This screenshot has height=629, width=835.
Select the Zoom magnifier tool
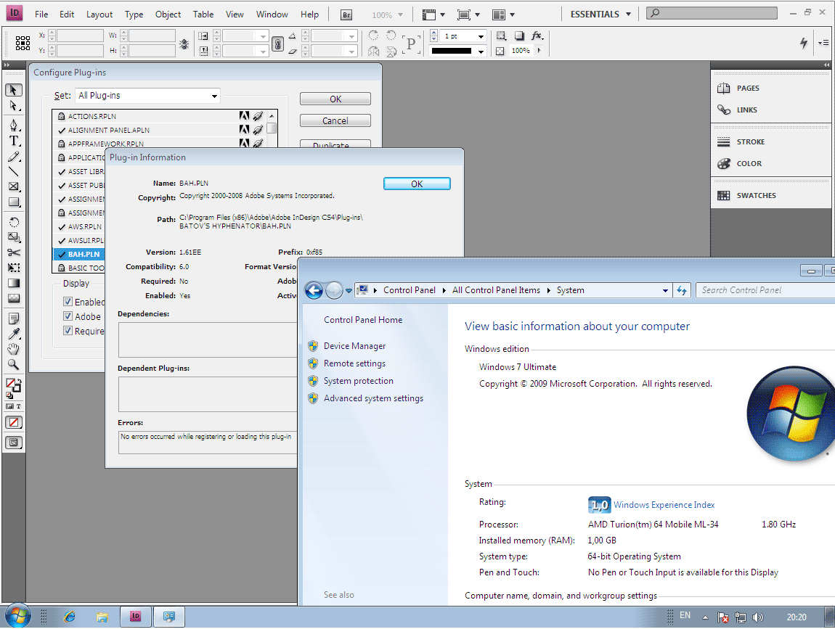pyautogui.click(x=14, y=365)
